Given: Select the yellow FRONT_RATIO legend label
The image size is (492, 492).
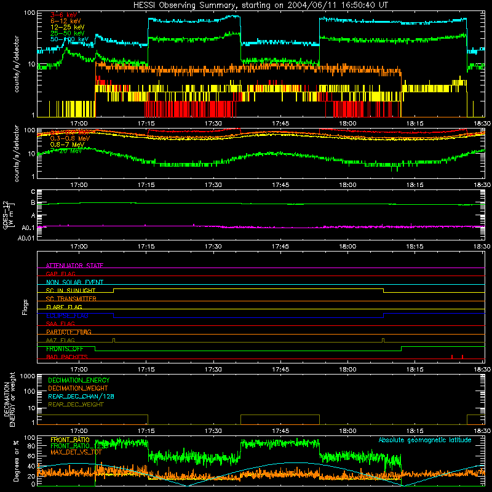Looking at the screenshot, I should coord(70,440).
